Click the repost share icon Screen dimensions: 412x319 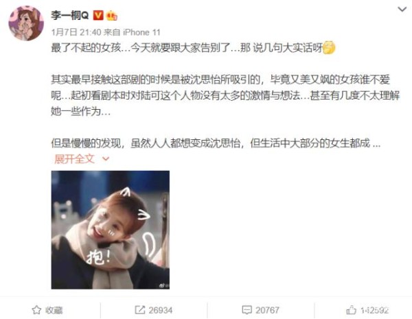point(140,310)
